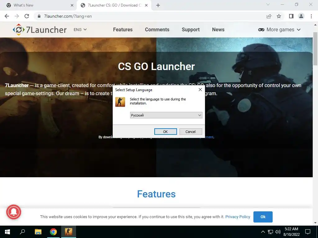The width and height of the screenshot is (318, 238).
Task: Open volume control in tray
Action: pyautogui.click(x=278, y=232)
